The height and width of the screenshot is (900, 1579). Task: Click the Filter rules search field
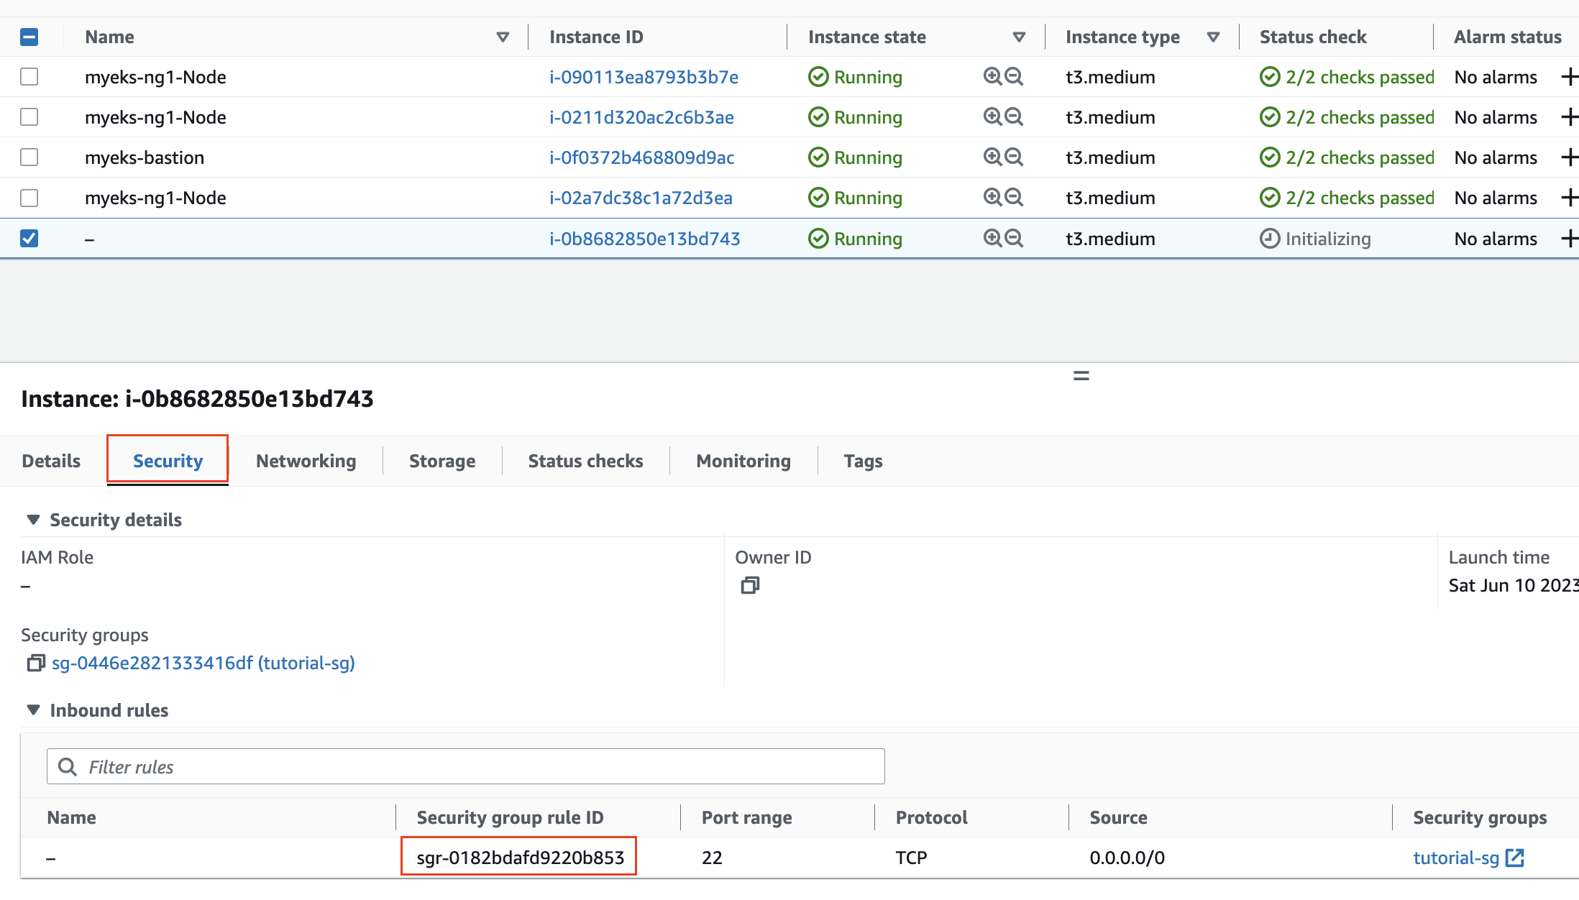click(465, 766)
